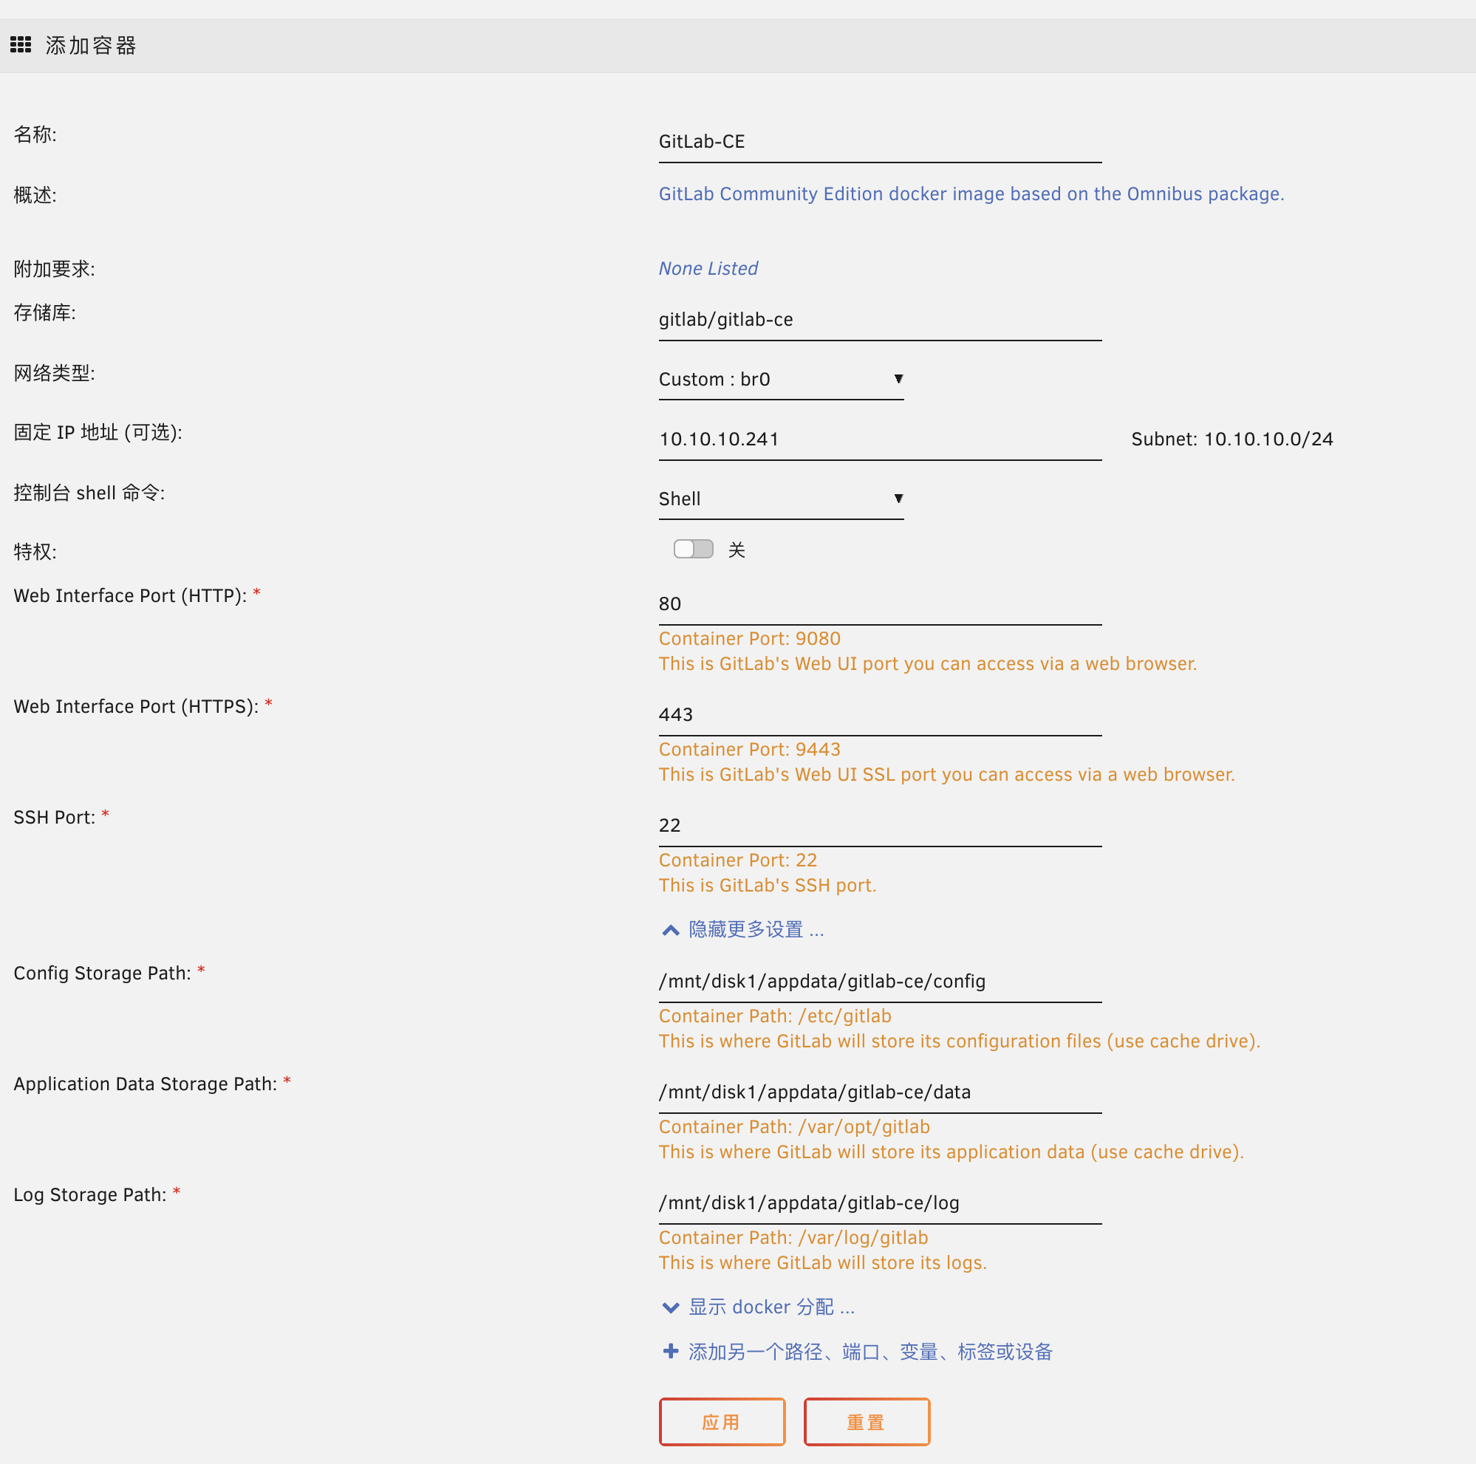Click the Config Storage Path label
The height and width of the screenshot is (1464, 1476).
(x=103, y=973)
